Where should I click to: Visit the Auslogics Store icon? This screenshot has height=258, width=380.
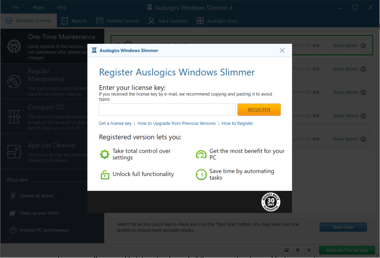200,21
